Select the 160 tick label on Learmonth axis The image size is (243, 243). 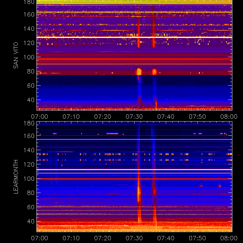pyautogui.click(x=29, y=136)
